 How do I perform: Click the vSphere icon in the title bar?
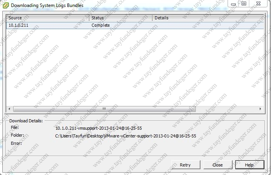click(6, 5)
